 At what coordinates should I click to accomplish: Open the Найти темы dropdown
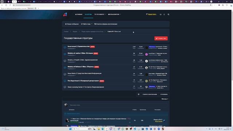(87, 24)
